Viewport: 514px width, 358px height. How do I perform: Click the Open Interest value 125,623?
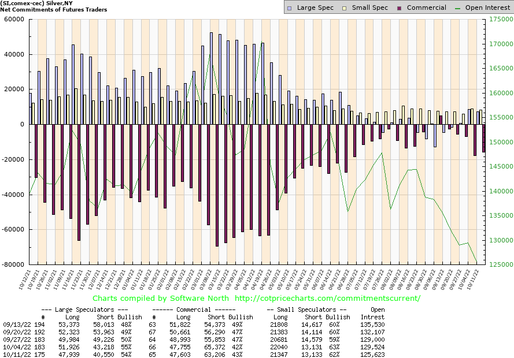tap(372, 353)
